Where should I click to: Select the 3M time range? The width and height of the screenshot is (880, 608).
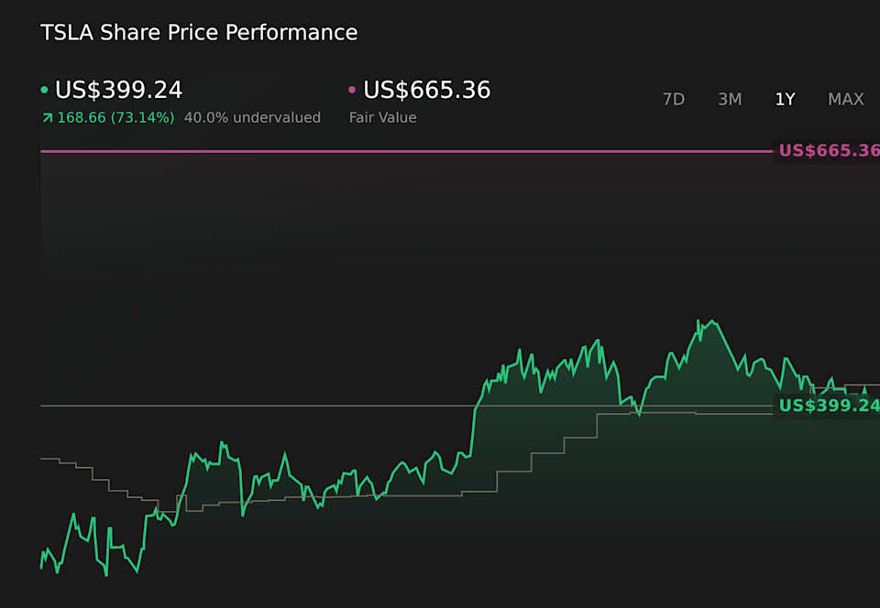point(730,99)
